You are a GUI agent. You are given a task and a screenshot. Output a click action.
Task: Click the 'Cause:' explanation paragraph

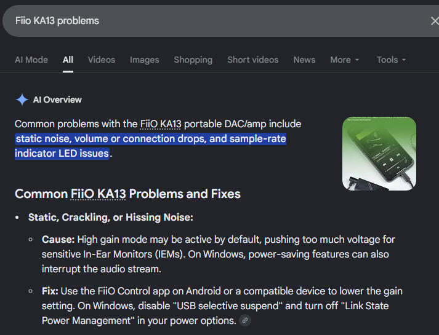pos(219,254)
